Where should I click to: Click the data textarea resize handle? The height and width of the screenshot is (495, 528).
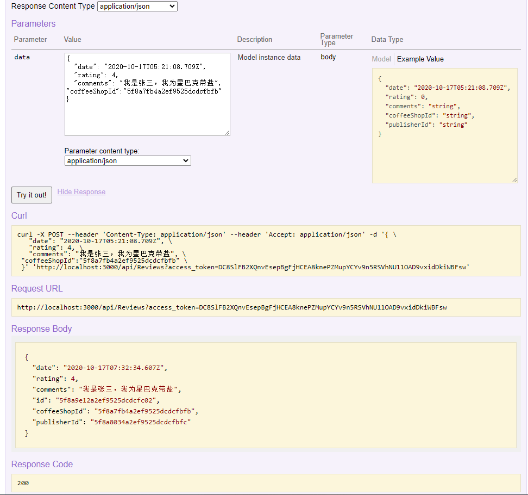tap(227, 133)
